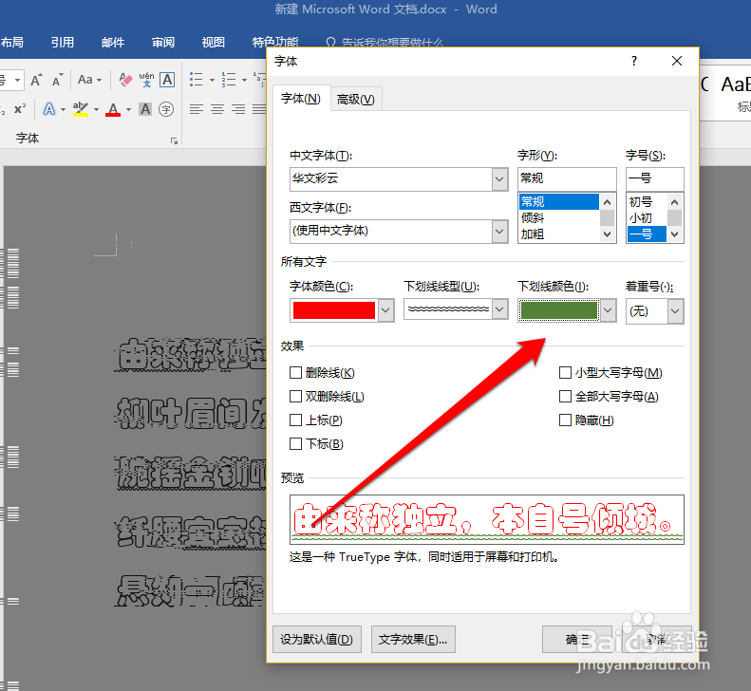Screen dimensions: 751x691
Task: Check the 删除线(K) strikethrough box
Action: 296,373
